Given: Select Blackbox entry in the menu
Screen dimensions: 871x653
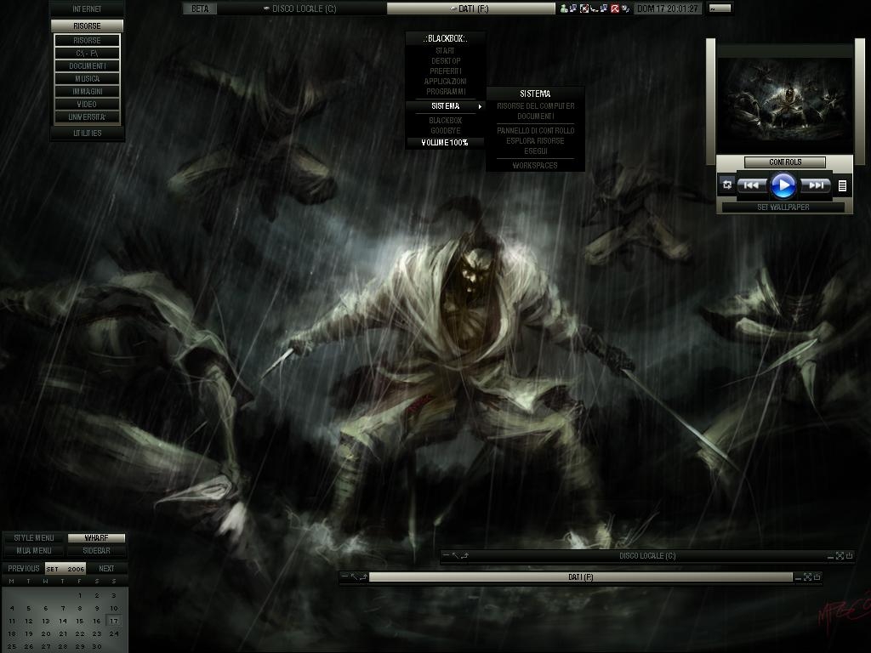Looking at the screenshot, I should [445, 121].
